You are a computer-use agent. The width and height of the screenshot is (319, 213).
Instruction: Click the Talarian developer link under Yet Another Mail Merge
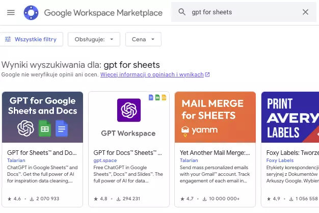[x=189, y=161]
